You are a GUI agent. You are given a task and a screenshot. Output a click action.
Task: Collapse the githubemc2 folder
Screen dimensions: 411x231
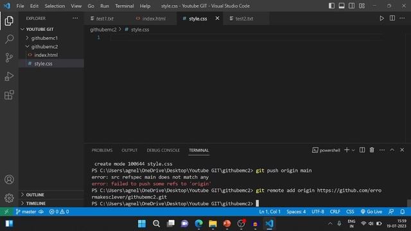[51, 47]
